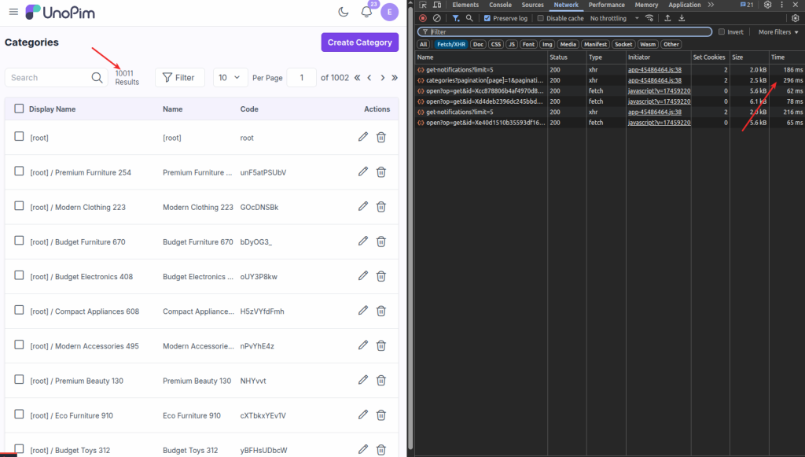Image resolution: width=805 pixels, height=457 pixels.
Task: Select the Budget Electronics 408 checkbox
Action: point(19,275)
